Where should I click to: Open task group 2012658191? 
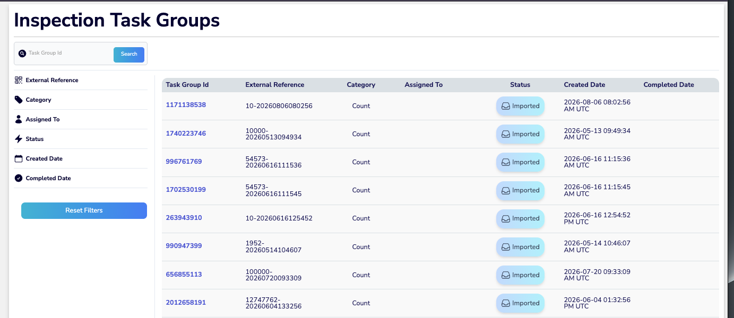coord(186,303)
